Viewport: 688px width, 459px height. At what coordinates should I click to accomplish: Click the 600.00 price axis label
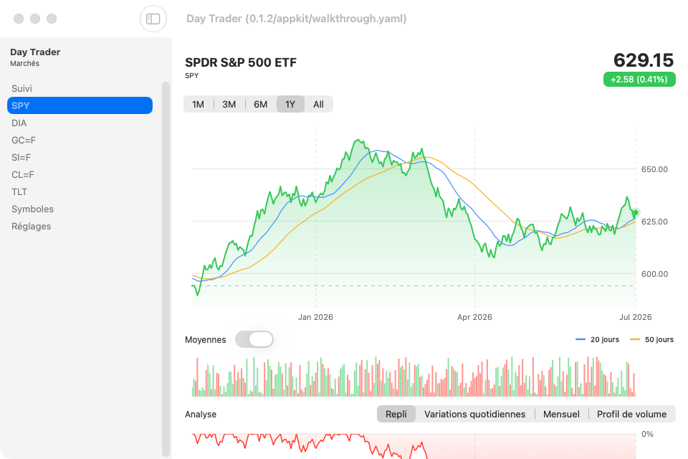[654, 274]
